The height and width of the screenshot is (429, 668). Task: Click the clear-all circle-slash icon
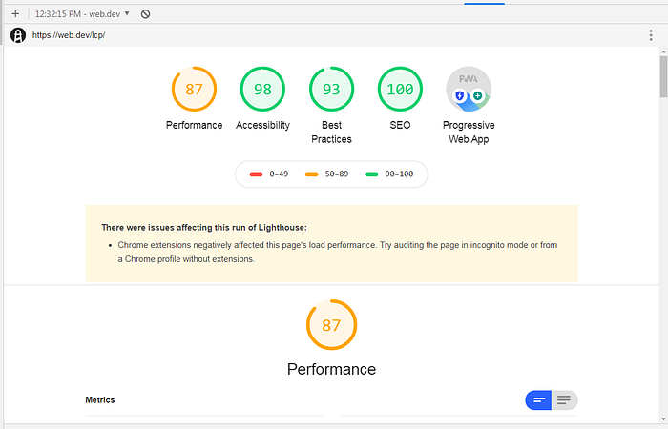pyautogui.click(x=145, y=14)
